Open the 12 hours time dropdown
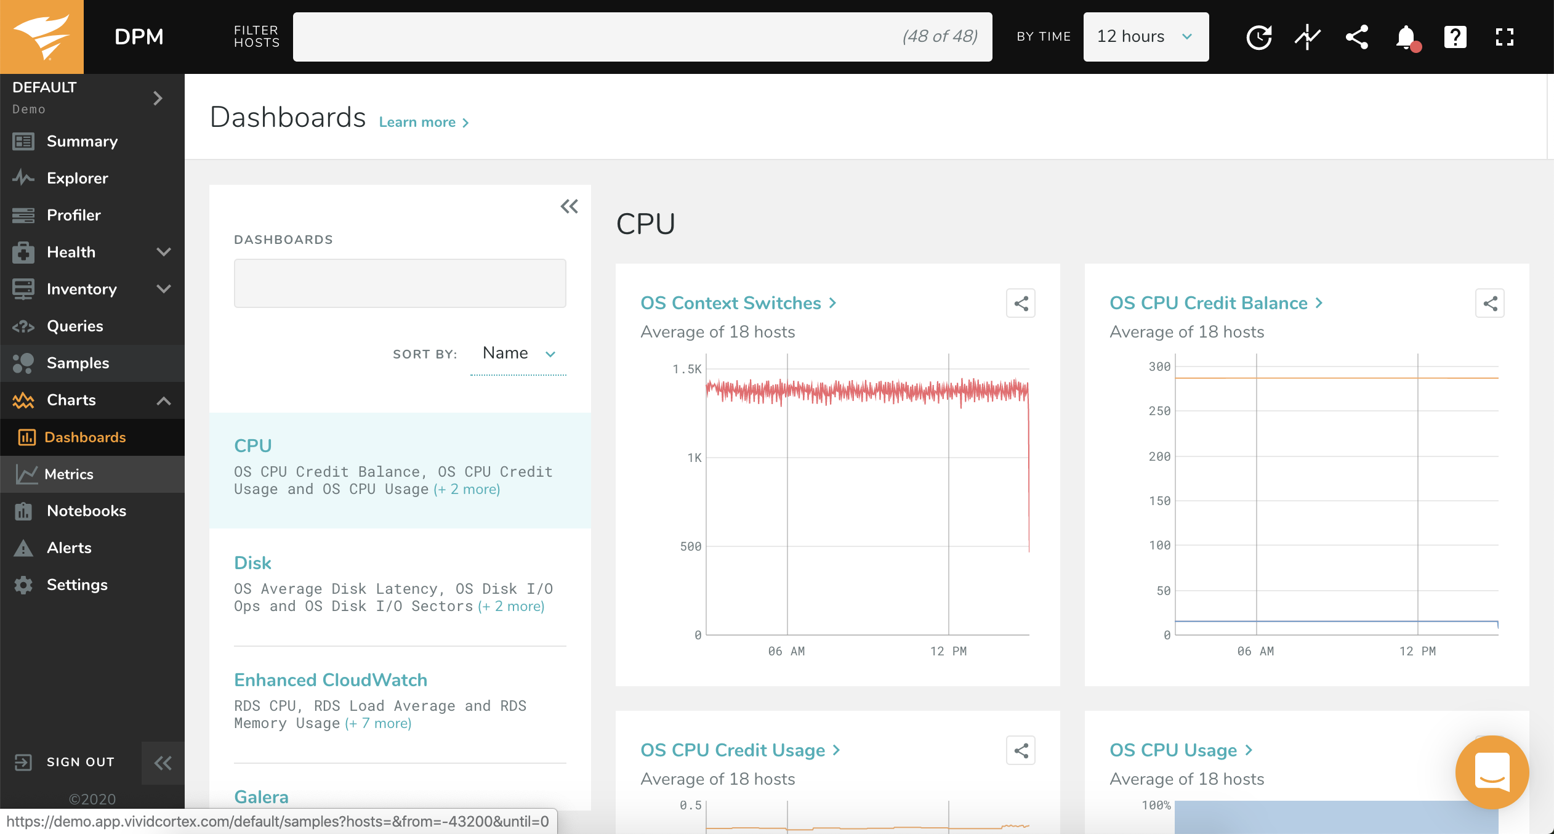The image size is (1554, 834). point(1145,37)
